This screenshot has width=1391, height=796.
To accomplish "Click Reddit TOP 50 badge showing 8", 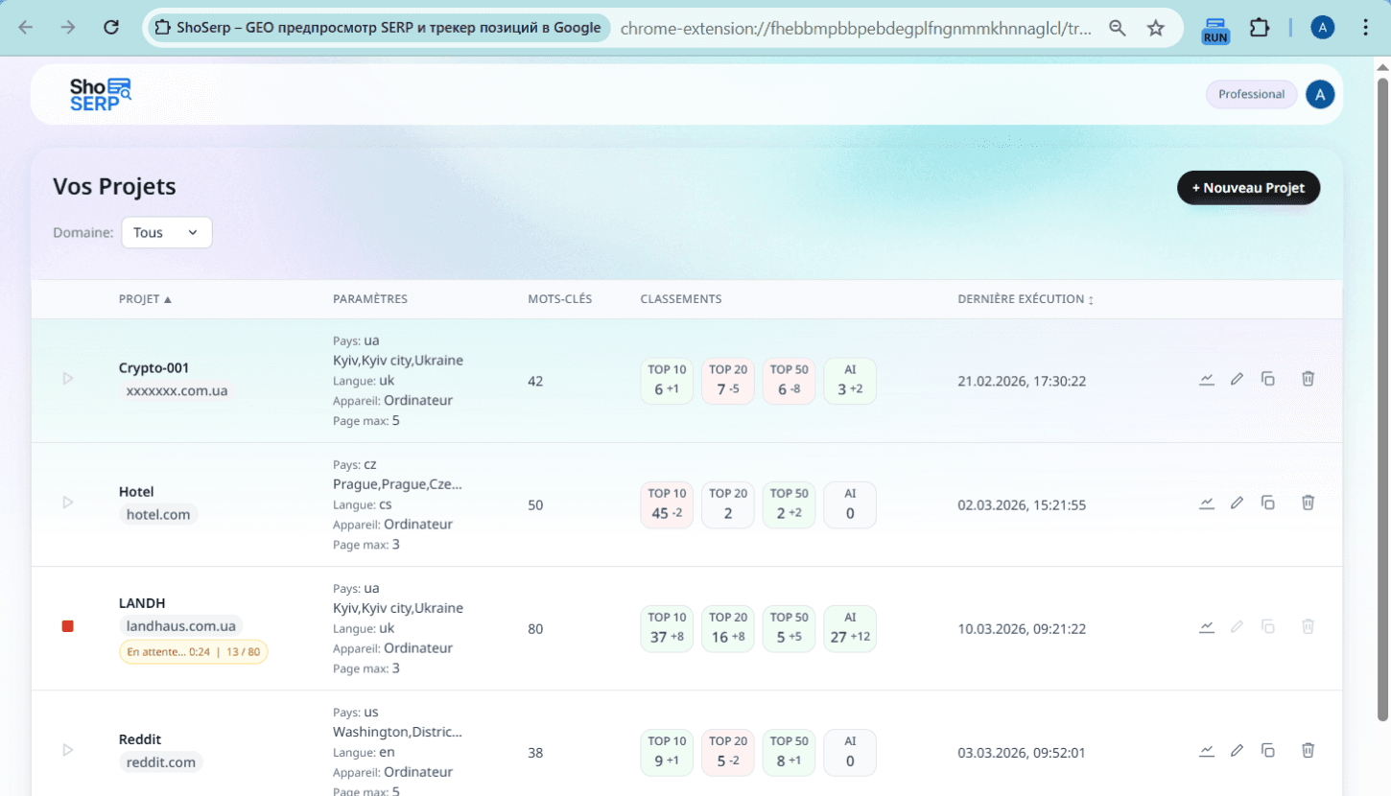I will click(x=789, y=752).
